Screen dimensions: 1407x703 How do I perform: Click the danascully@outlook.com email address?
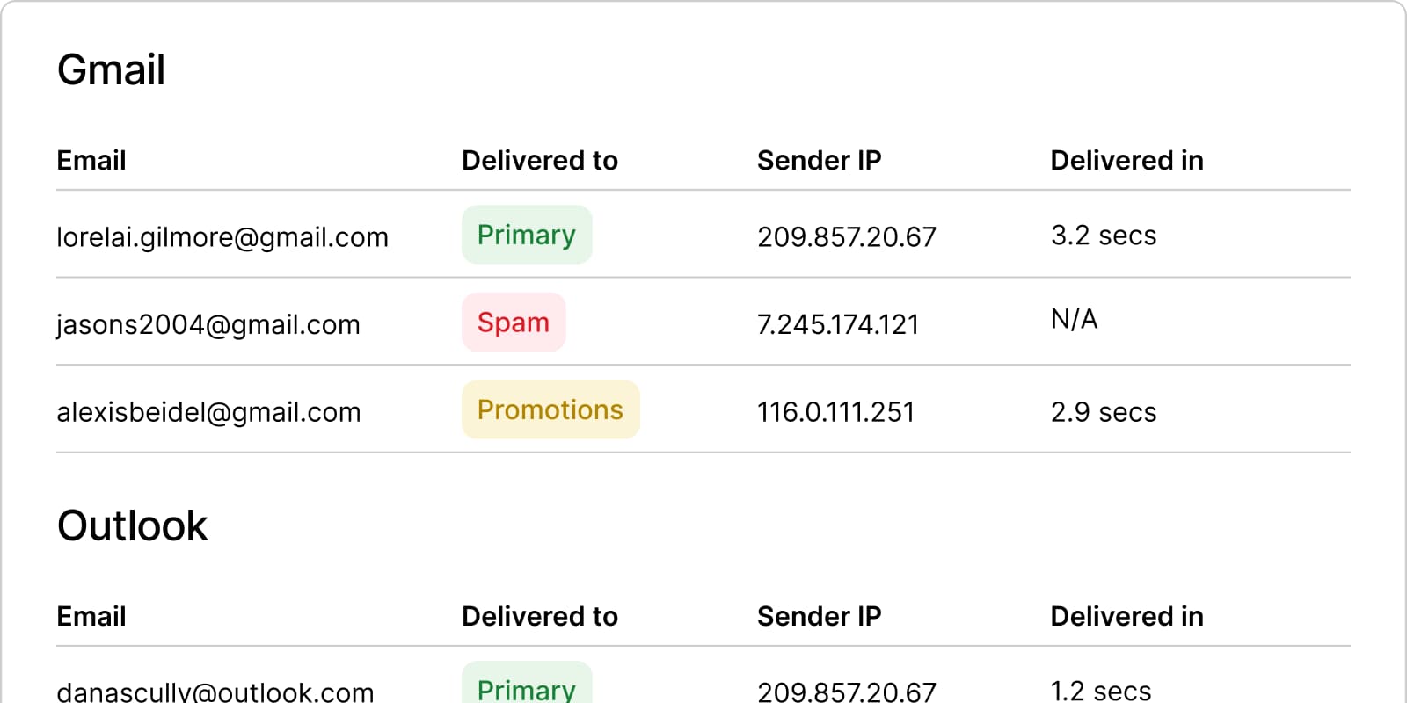coord(215,692)
